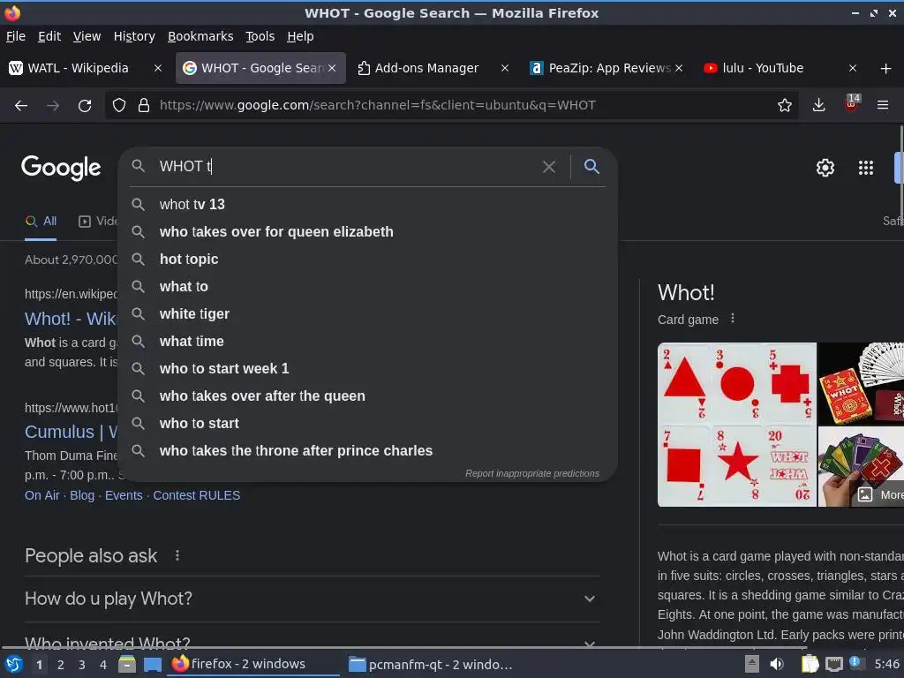The image size is (904, 678).
Task: Open the Firefox downloads panel
Action: coord(818,106)
